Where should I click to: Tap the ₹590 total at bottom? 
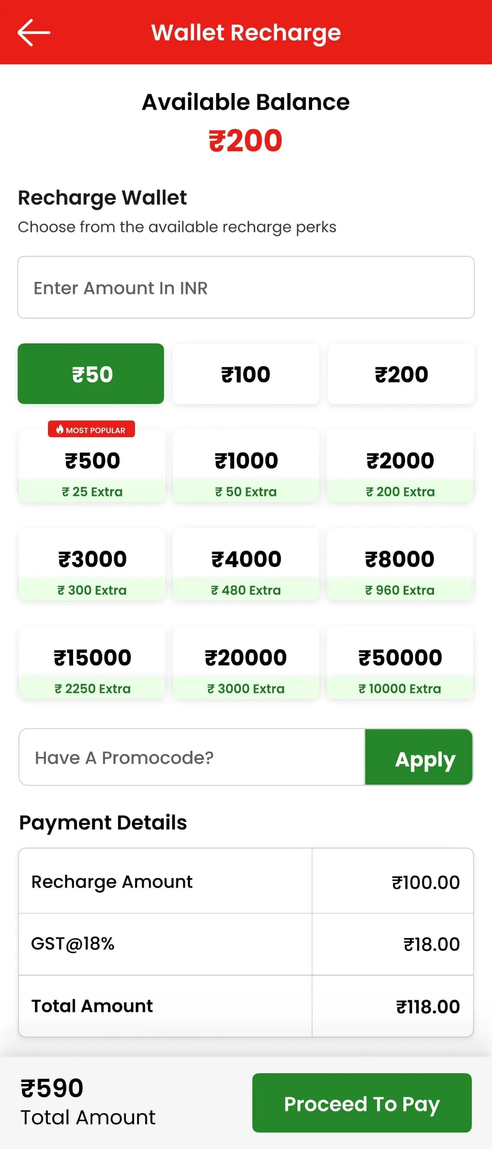pos(52,1088)
